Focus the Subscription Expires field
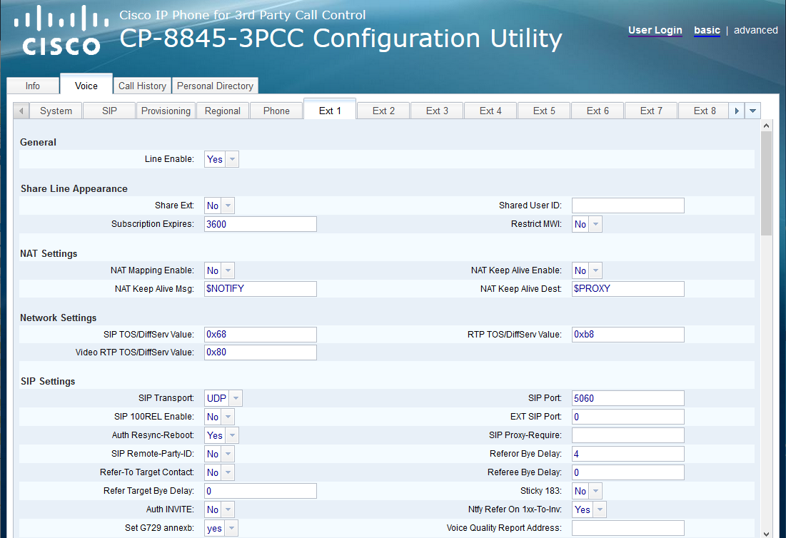The height and width of the screenshot is (538, 786). coord(260,224)
